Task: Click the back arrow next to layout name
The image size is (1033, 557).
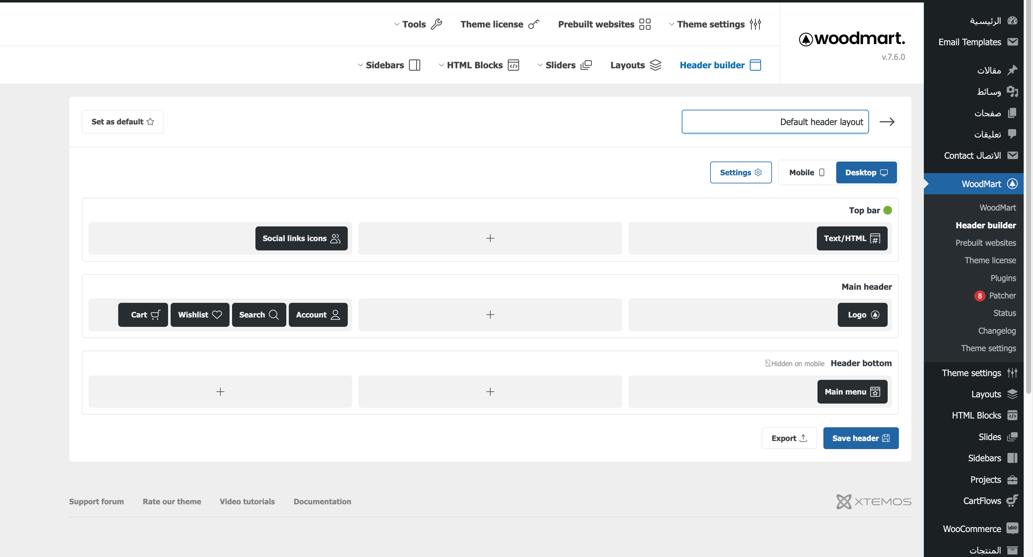Action: coord(887,122)
